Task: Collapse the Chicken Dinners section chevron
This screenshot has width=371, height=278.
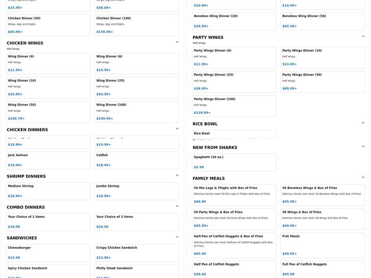Action: click(177, 129)
